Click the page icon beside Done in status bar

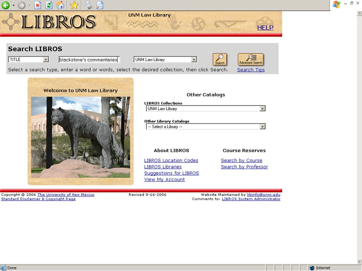(3, 268)
